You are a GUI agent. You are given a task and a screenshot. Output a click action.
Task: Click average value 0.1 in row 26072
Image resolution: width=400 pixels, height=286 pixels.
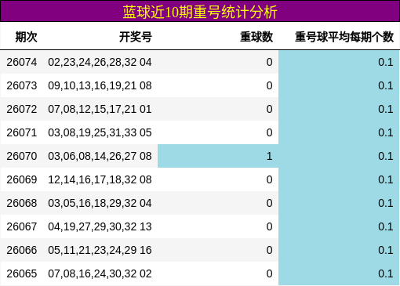point(386,109)
